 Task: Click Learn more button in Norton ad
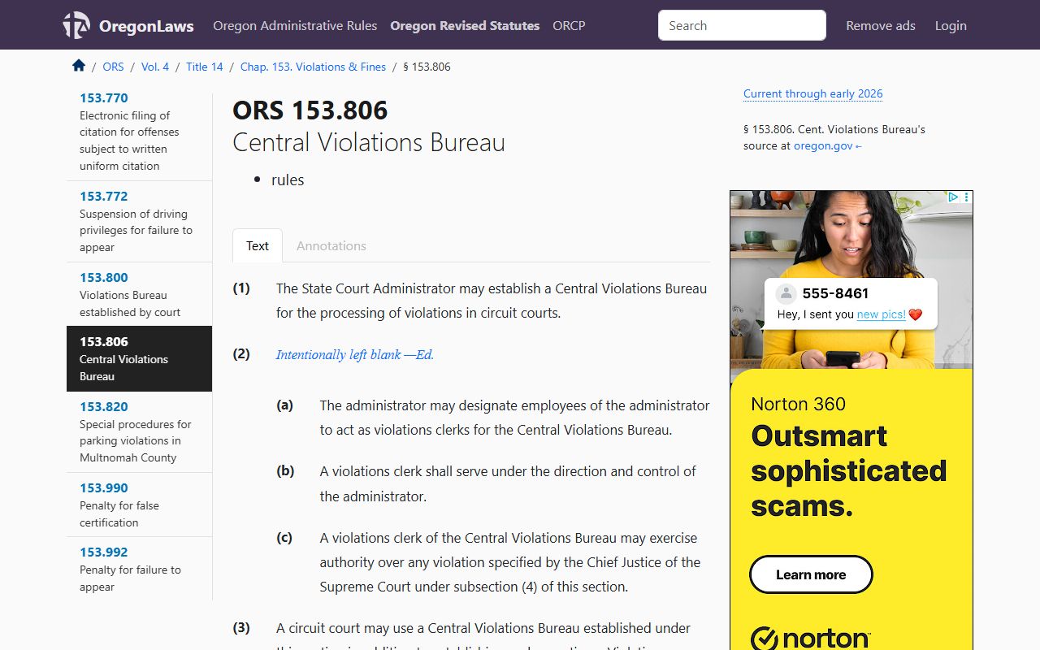coord(811,574)
